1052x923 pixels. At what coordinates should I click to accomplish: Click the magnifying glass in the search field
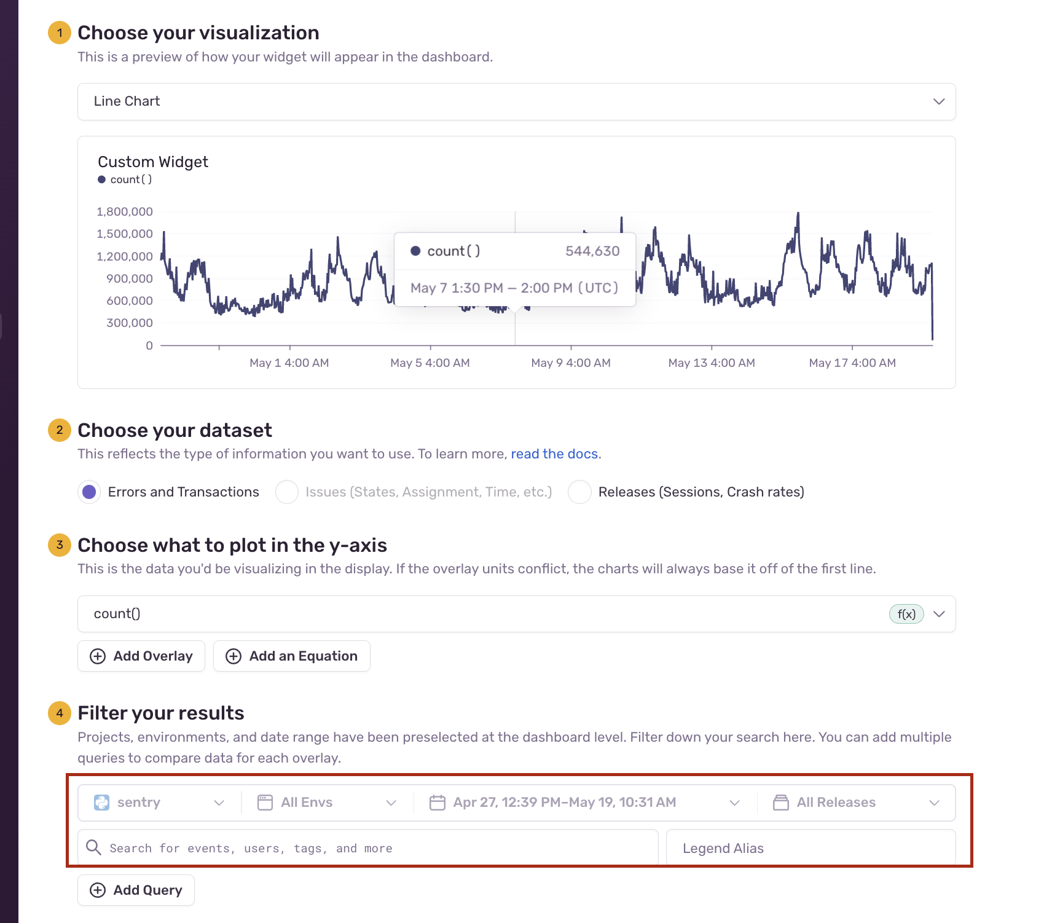[x=93, y=847]
